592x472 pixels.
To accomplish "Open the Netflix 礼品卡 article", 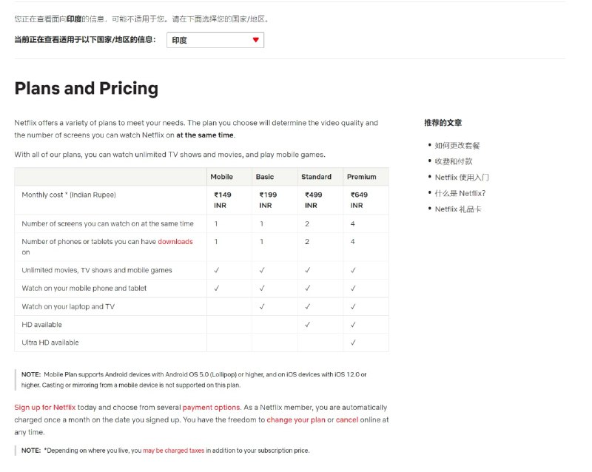I will 458,209.
